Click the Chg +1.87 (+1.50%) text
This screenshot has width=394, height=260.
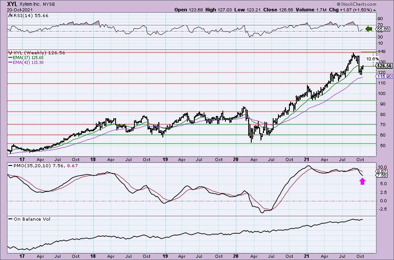coord(350,10)
